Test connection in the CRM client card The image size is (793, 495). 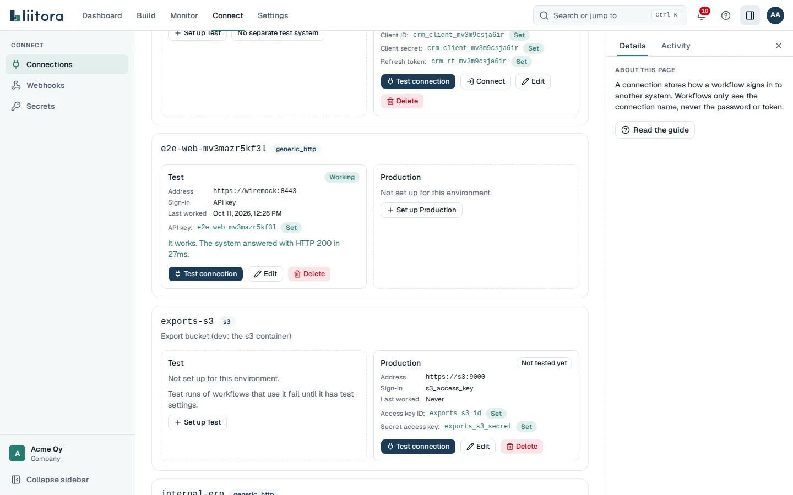coord(418,81)
